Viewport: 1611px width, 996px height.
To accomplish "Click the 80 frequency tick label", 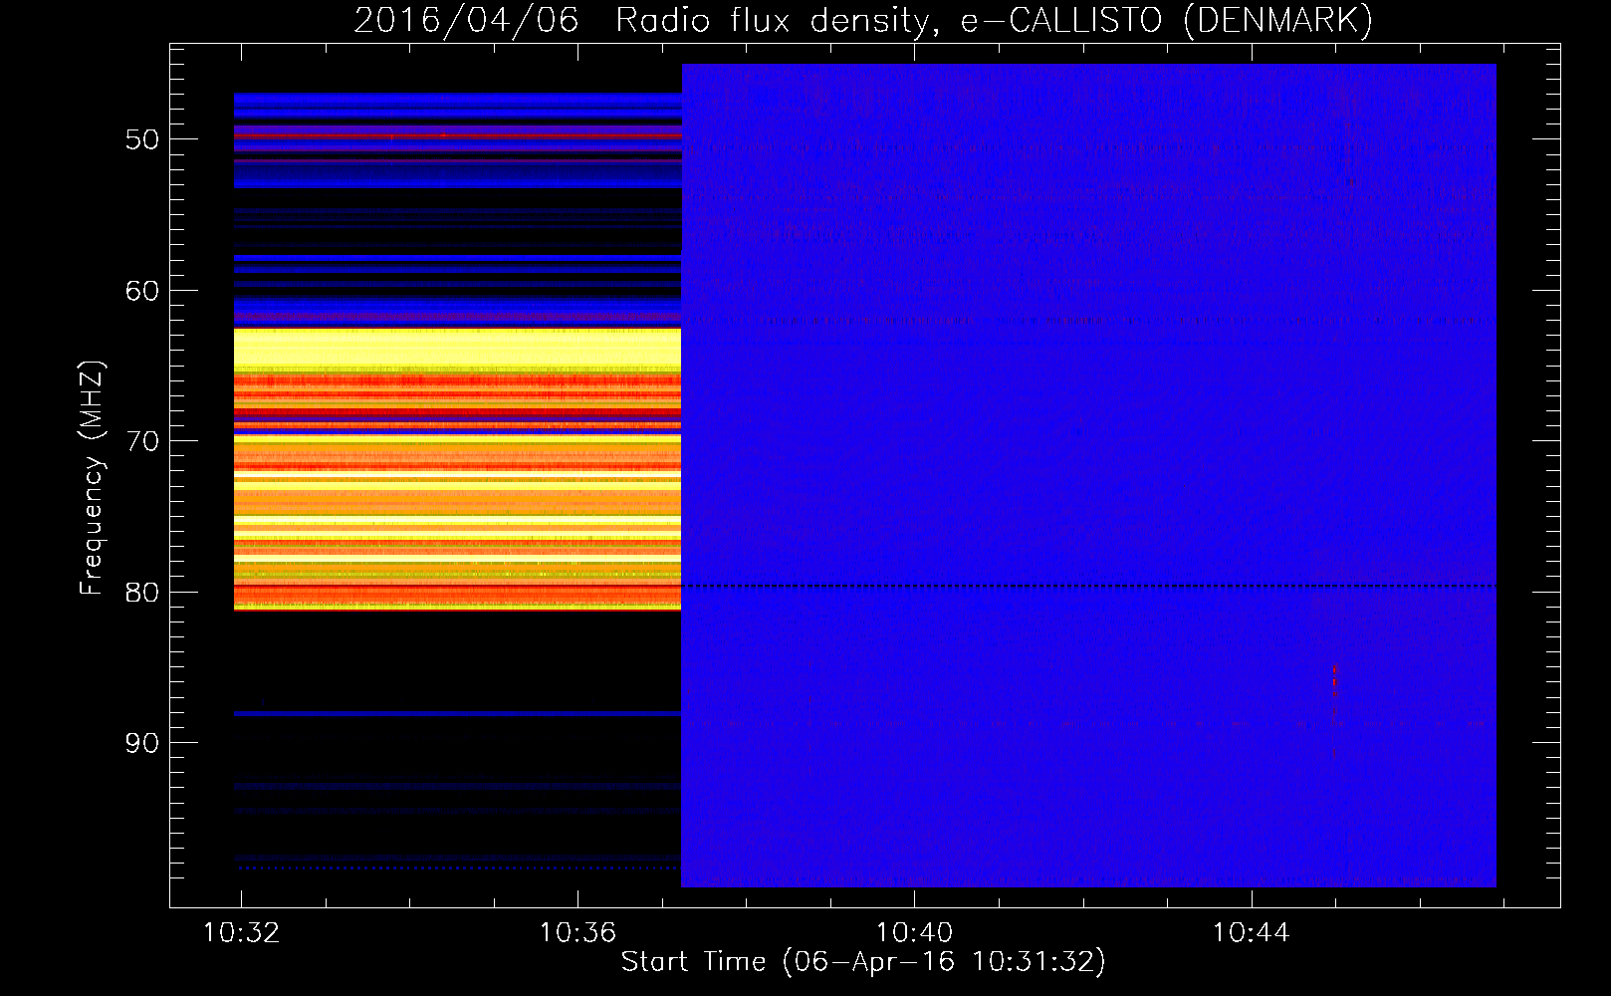I will pyautogui.click(x=142, y=593).
